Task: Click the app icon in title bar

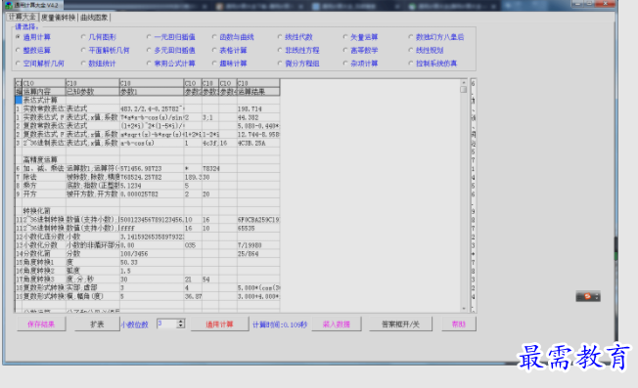Action: pyautogui.click(x=9, y=5)
